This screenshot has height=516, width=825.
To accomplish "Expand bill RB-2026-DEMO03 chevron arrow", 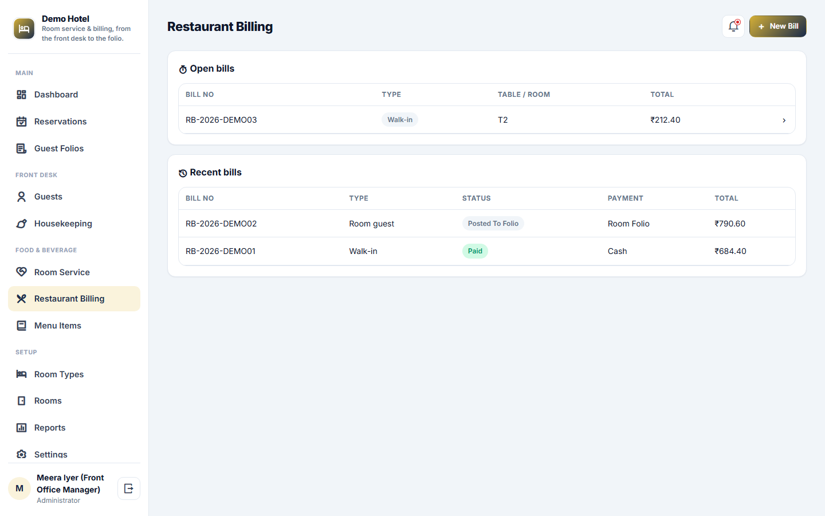I will point(784,120).
